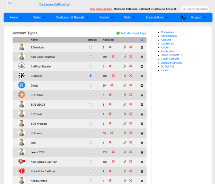The width and height of the screenshot is (215, 184).
Task: Make Delete the default account type
Action: point(90,85)
